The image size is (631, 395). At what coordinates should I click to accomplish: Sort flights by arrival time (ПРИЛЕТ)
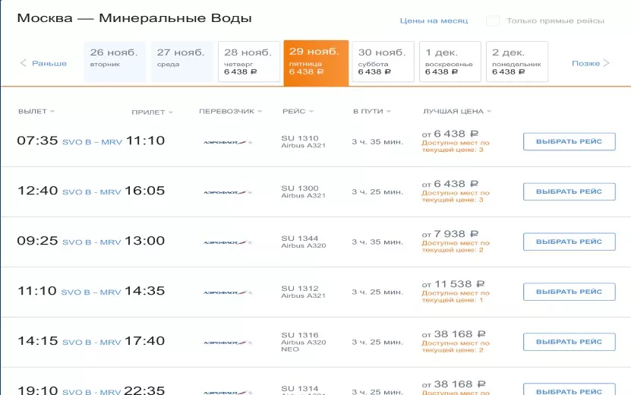tap(152, 112)
